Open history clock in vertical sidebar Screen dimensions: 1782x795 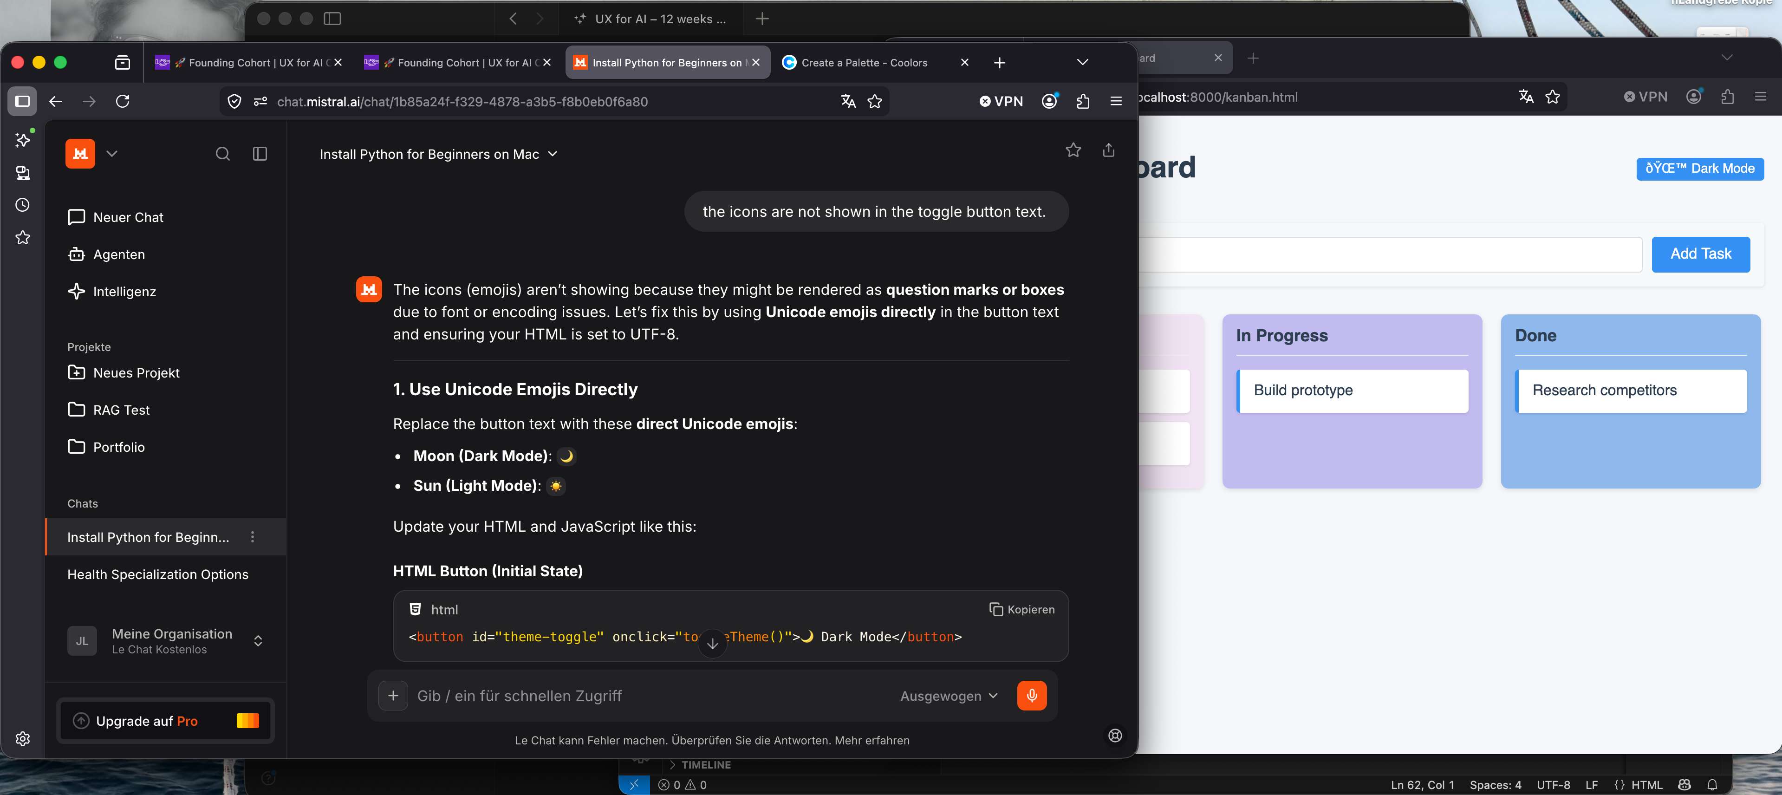pyautogui.click(x=23, y=205)
